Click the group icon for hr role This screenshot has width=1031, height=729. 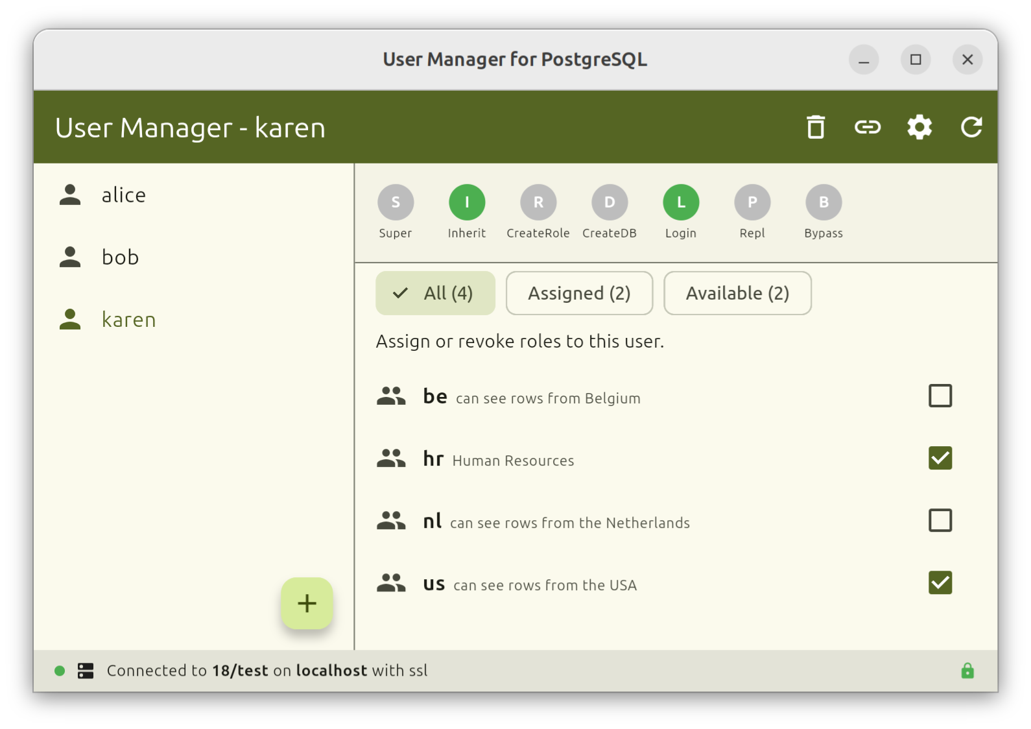391,458
